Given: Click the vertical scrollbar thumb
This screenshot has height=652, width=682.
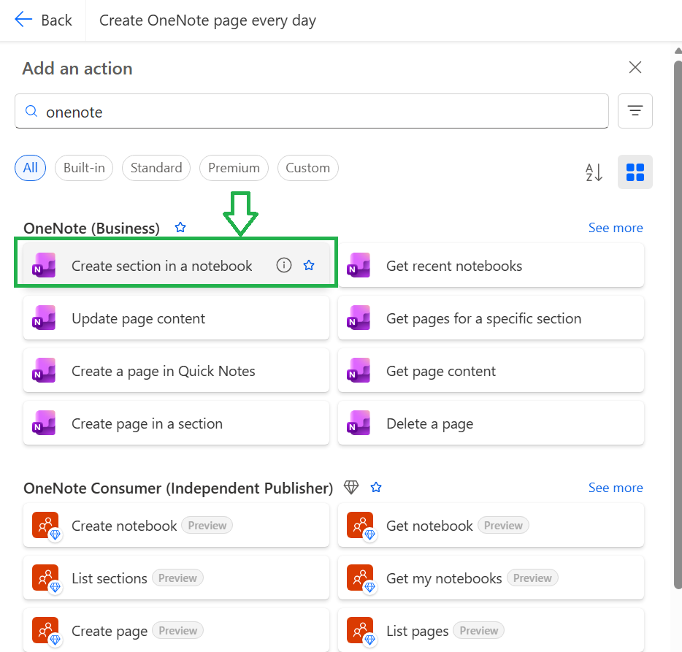Looking at the screenshot, I should pos(678,325).
